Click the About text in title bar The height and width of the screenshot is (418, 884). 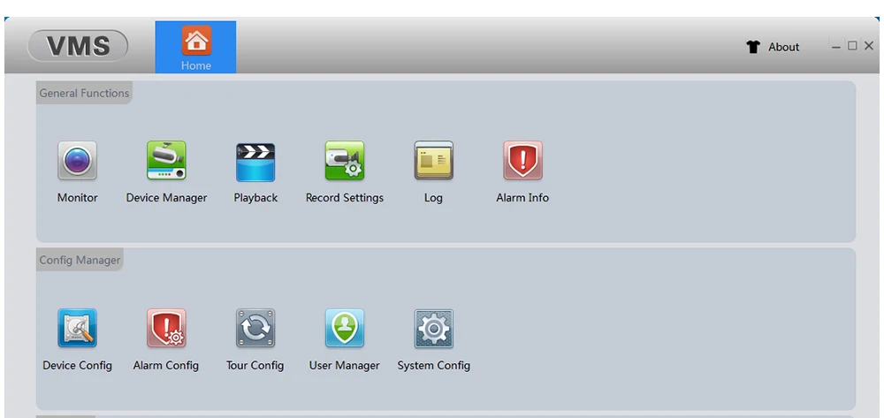point(783,48)
